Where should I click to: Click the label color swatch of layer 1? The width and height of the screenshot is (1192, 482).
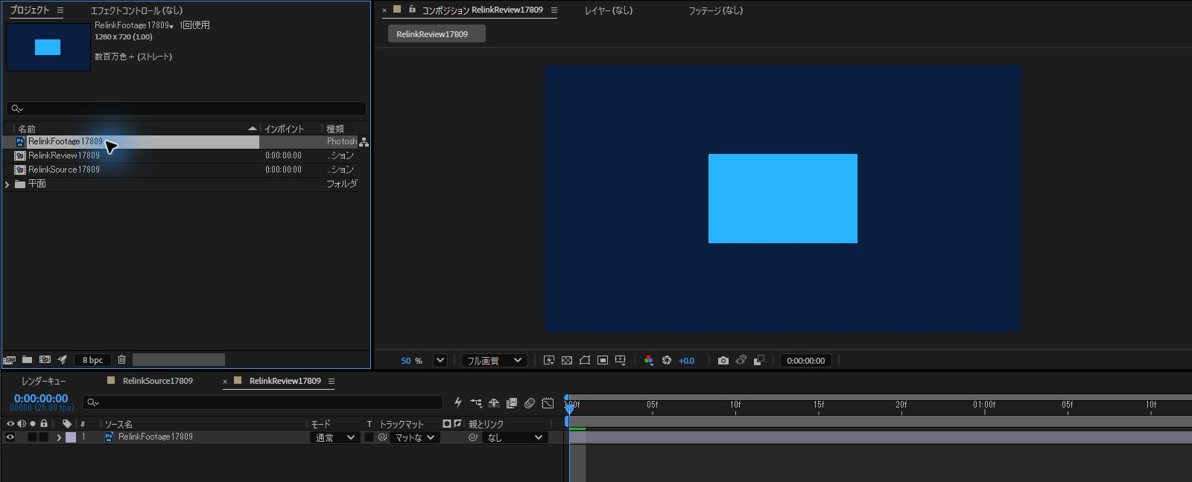point(71,437)
